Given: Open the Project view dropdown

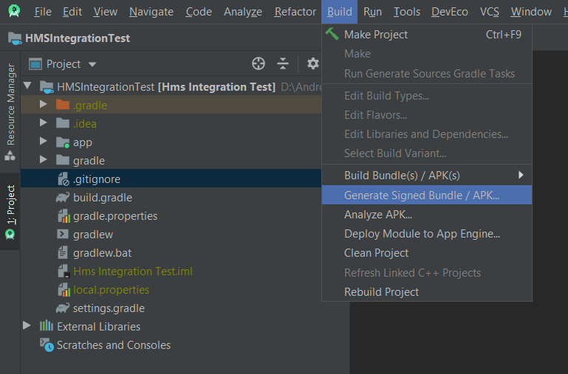Looking at the screenshot, I should click(63, 64).
